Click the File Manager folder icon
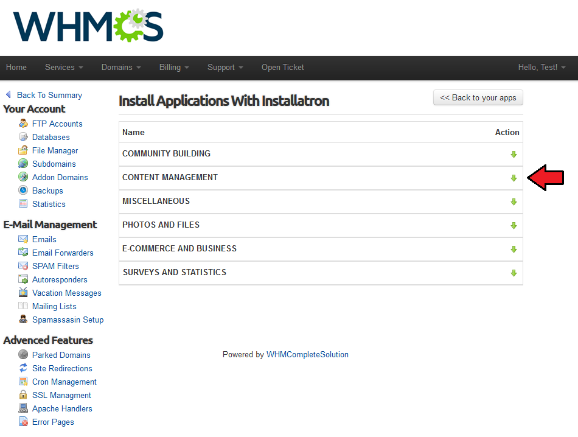 [x=23, y=150]
